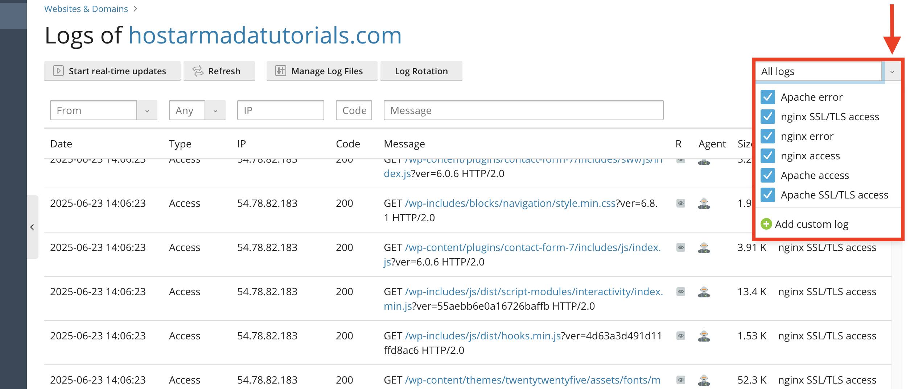Uncheck the nginx SSL/TLS access checkbox
The image size is (914, 389).
(x=767, y=117)
